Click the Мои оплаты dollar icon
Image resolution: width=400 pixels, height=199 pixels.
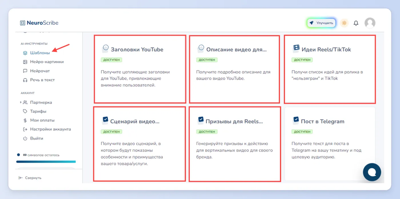(x=25, y=120)
